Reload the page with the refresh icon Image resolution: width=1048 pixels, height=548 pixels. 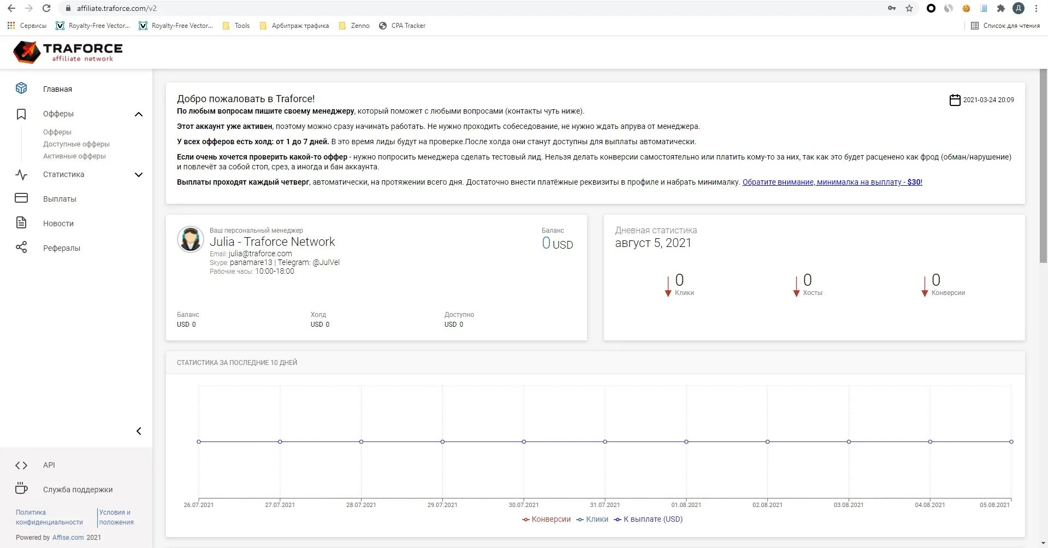pyautogui.click(x=46, y=8)
